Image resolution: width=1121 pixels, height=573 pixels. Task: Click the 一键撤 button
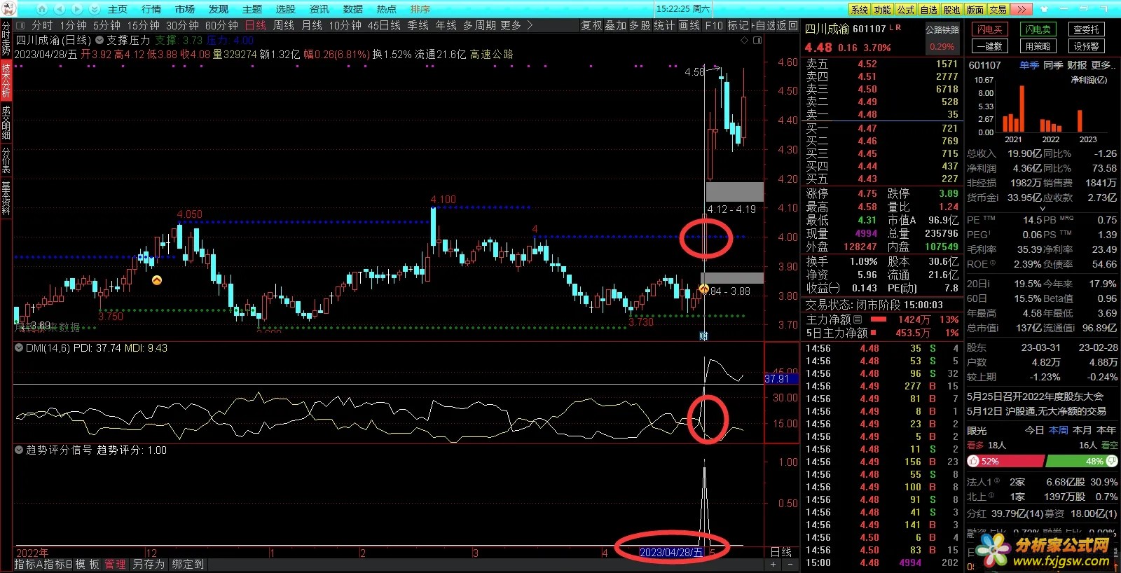click(x=990, y=46)
